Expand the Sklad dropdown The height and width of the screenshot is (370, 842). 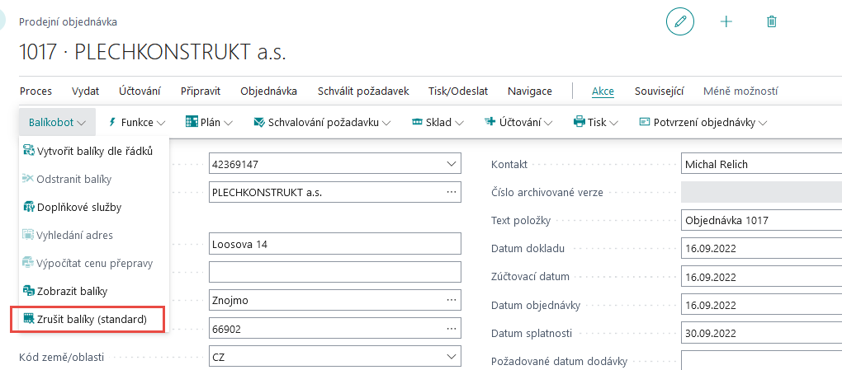(x=459, y=123)
